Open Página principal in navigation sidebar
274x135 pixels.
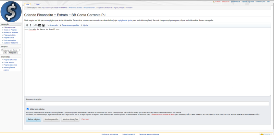click(x=10, y=27)
